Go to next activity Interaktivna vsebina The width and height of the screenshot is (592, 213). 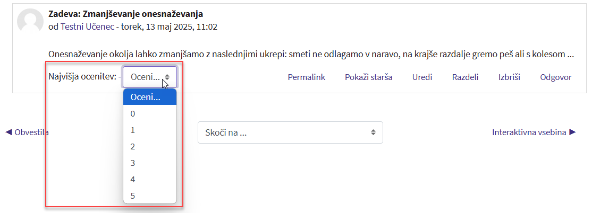[534, 132]
